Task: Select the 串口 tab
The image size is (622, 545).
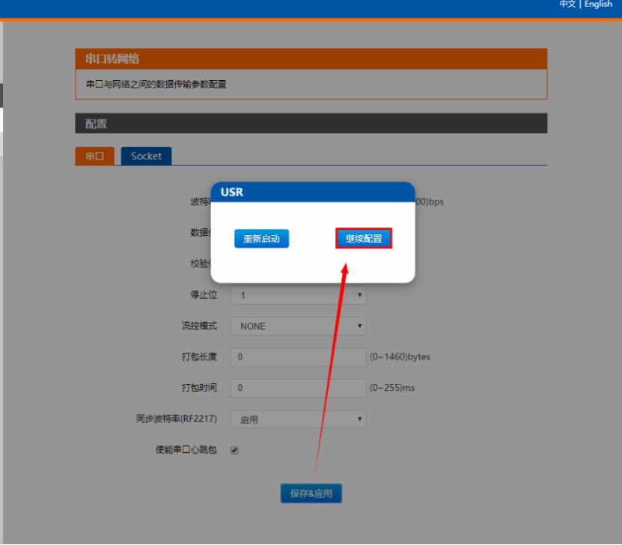Action: pos(94,156)
